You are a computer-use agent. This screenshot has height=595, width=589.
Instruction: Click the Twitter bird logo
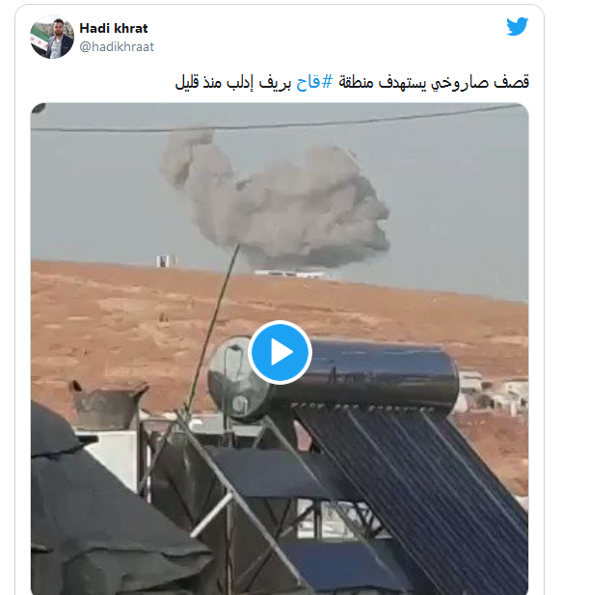tap(518, 26)
